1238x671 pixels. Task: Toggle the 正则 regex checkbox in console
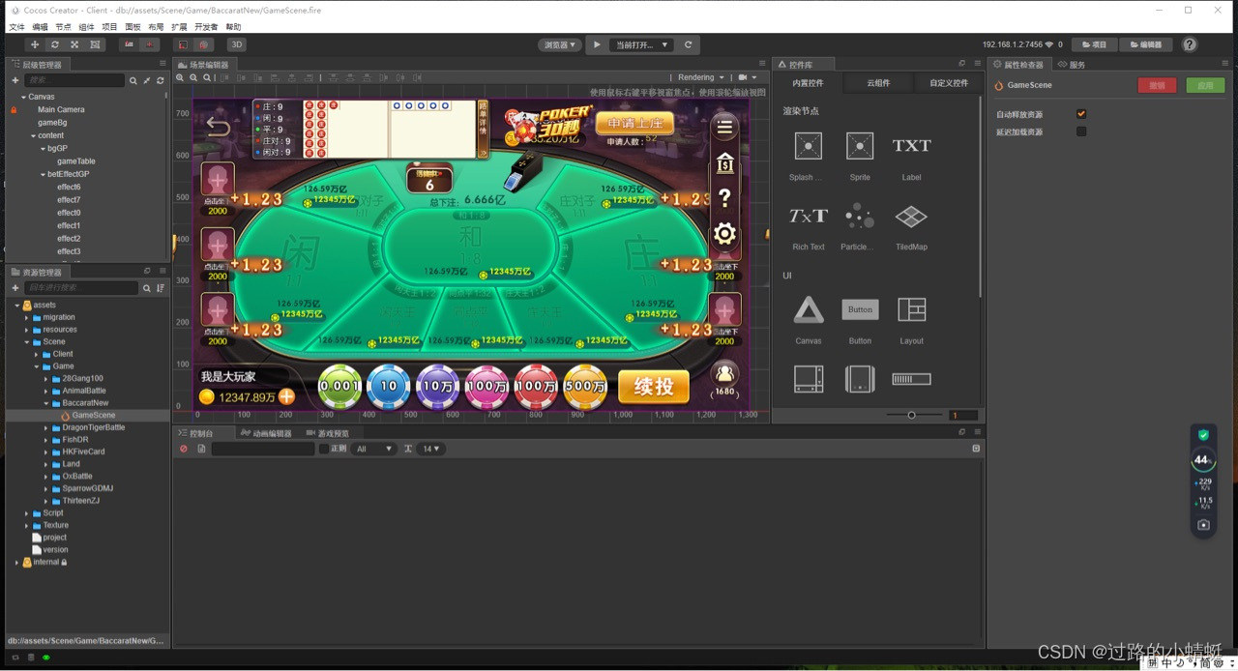click(324, 449)
